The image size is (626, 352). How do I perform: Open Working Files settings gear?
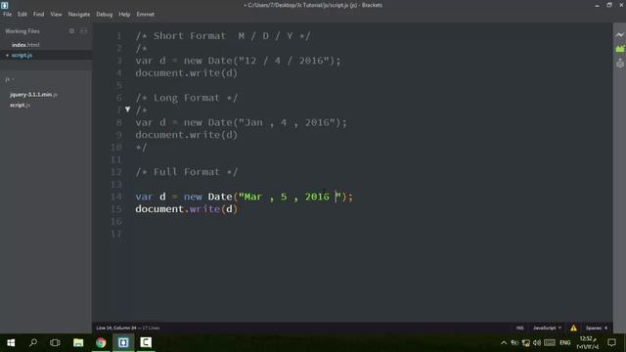coord(71,31)
